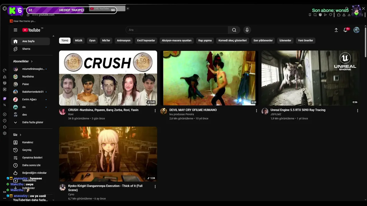Select the Mix'ler filter chip
This screenshot has height=206, width=367.
pos(106,41)
